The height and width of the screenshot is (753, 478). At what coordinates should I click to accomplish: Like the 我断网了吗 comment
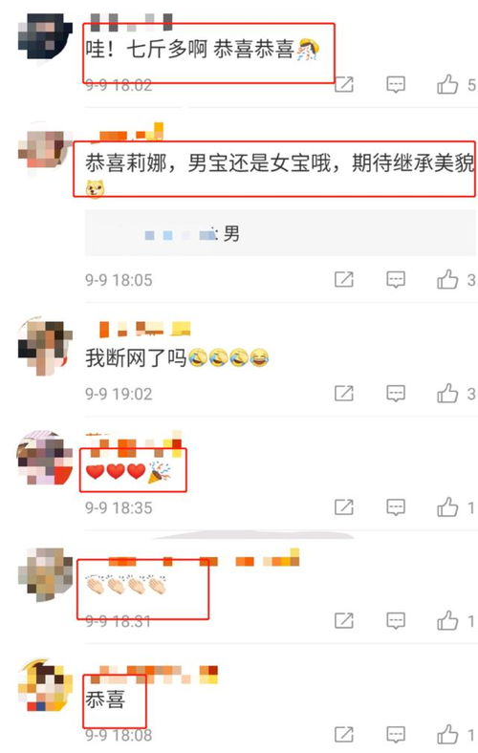[x=447, y=394]
